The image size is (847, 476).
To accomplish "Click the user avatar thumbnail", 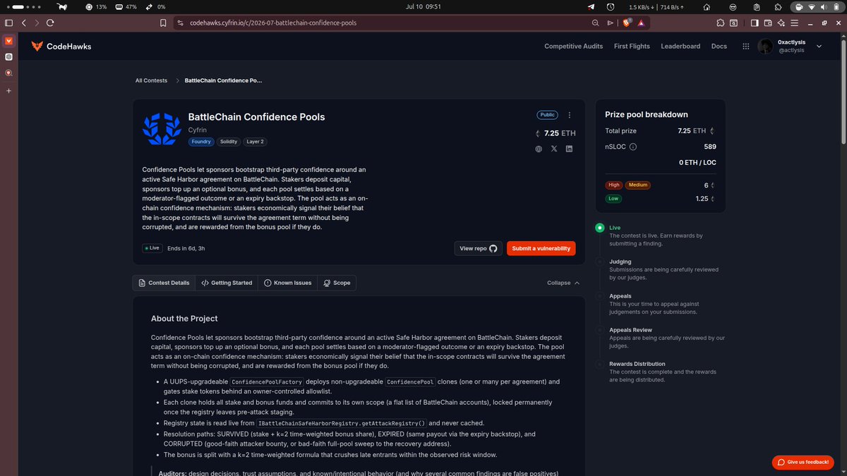I will tap(764, 46).
